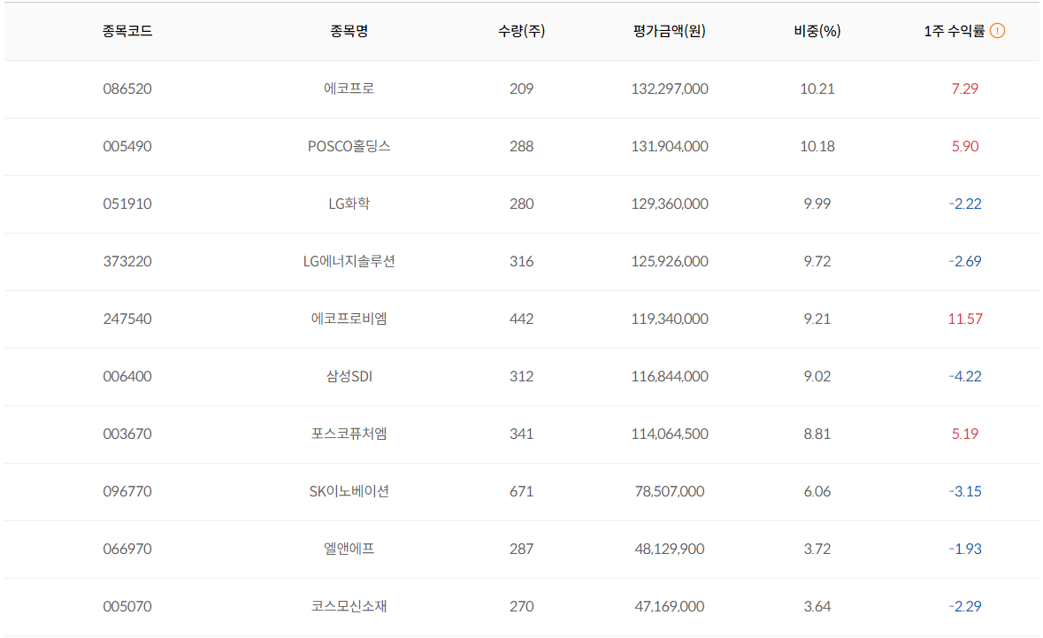Click quantity 209 in 에코프로 row

point(522,88)
